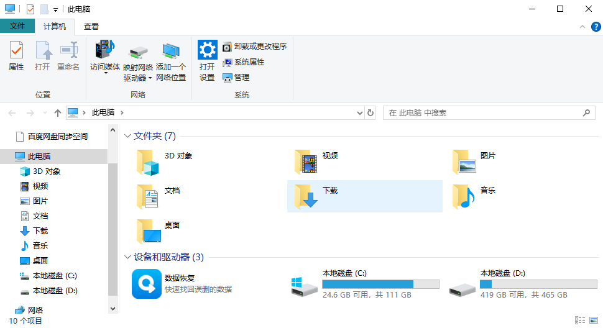The image size is (603, 328).
Task: Select the 下载 folder icon in the main pane
Action: click(306, 196)
